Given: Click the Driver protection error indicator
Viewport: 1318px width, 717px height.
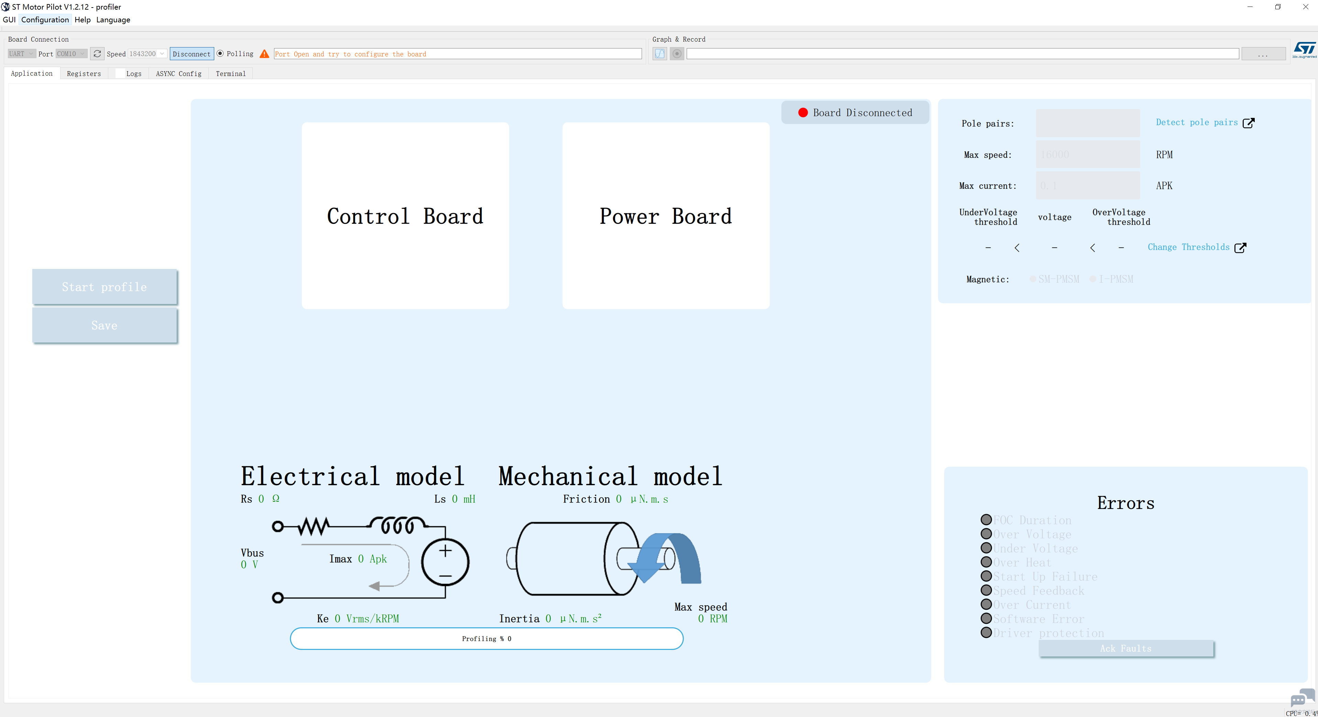Looking at the screenshot, I should [x=986, y=632].
